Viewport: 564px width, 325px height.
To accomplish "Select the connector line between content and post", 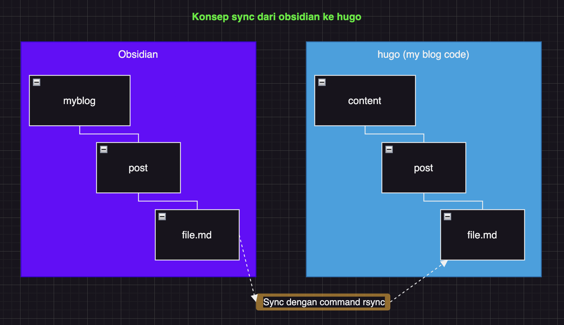I will (394, 134).
